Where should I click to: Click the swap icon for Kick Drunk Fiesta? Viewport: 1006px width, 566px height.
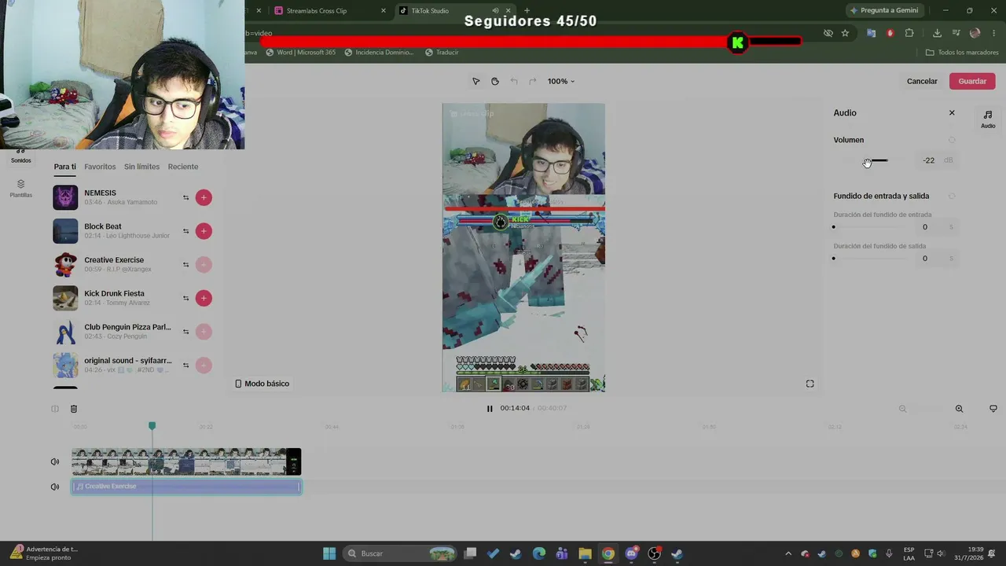point(186,298)
